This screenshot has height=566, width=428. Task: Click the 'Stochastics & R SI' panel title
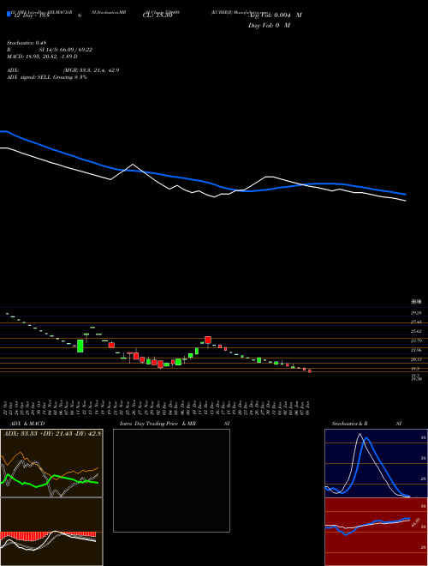point(366,424)
